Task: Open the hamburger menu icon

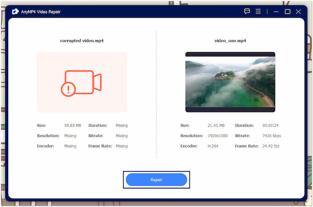Action: pyautogui.click(x=258, y=11)
